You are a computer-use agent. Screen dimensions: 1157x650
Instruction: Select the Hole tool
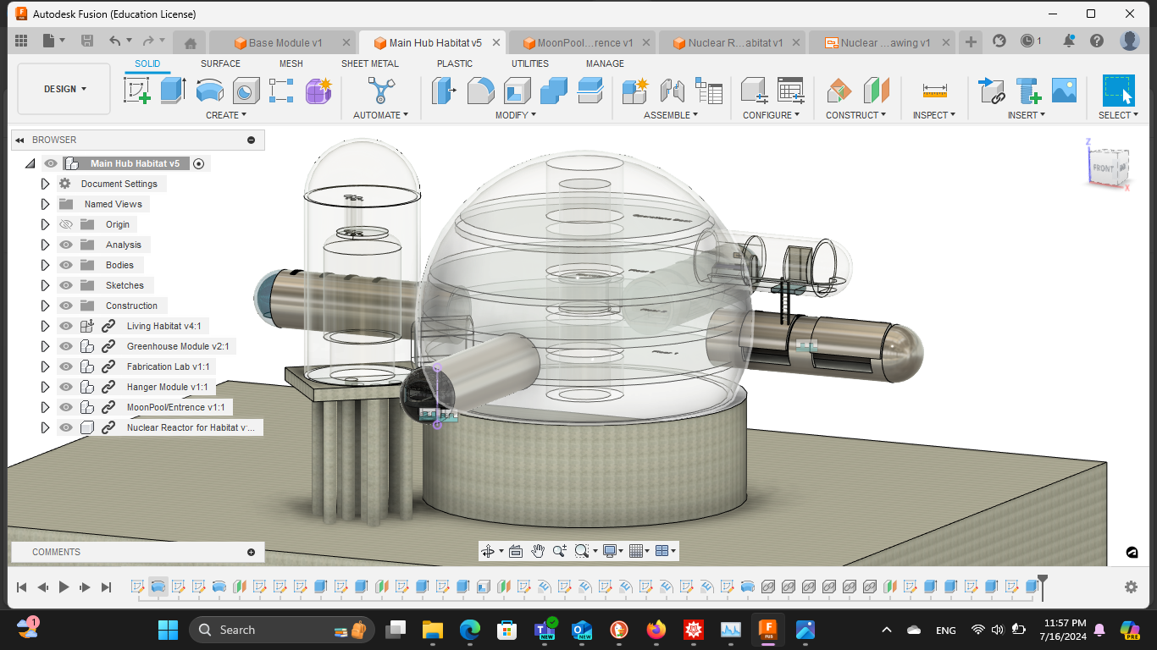(246, 90)
